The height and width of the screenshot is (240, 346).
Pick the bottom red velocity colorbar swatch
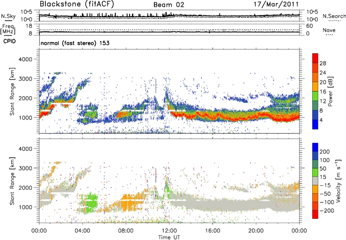[x=315, y=214]
